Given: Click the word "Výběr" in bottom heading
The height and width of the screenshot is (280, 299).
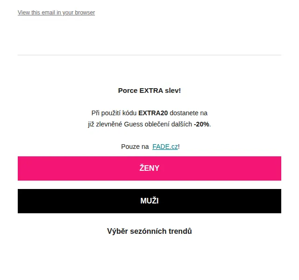Looking at the screenshot, I should [117, 231].
